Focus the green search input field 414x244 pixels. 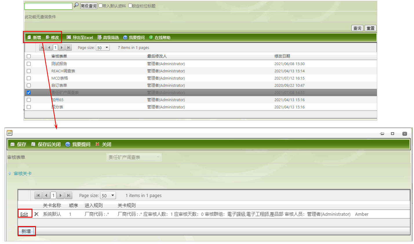coord(48,6)
